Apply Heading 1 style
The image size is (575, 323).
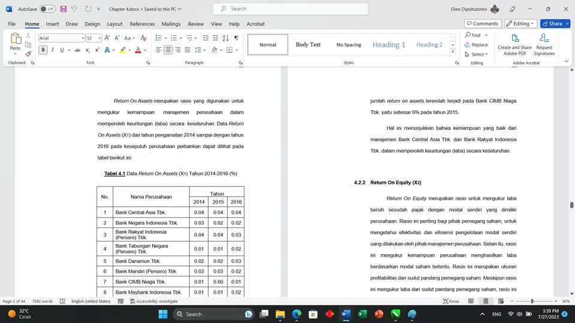(389, 45)
